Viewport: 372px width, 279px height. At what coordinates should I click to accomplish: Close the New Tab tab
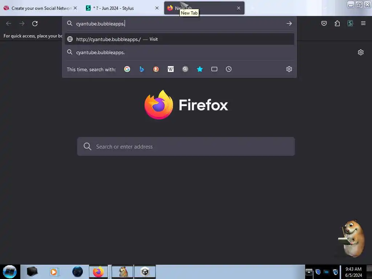238,8
